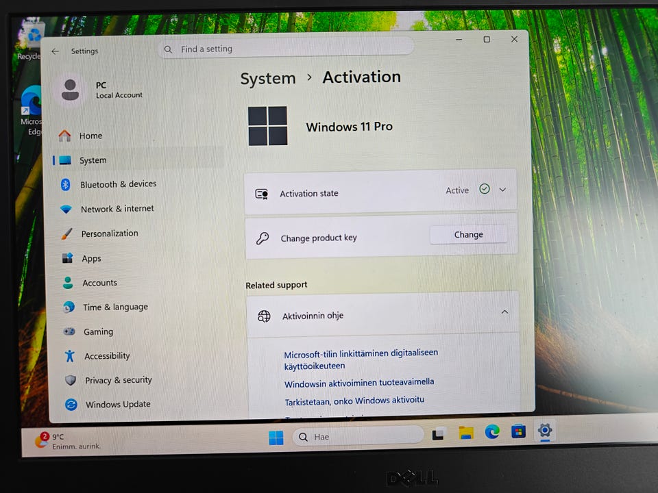Expand the Activation state chevron

pos(502,190)
